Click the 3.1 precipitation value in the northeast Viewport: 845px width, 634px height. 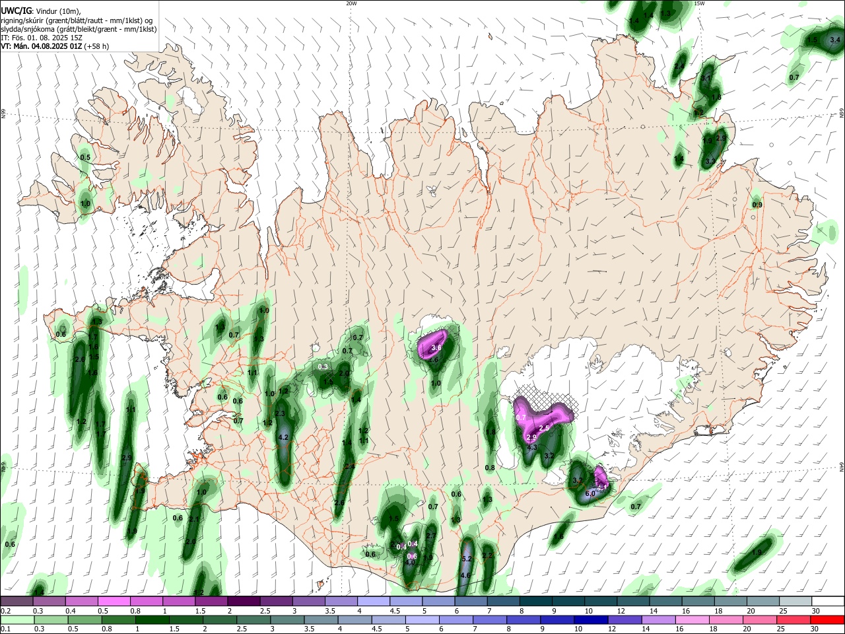706,78
